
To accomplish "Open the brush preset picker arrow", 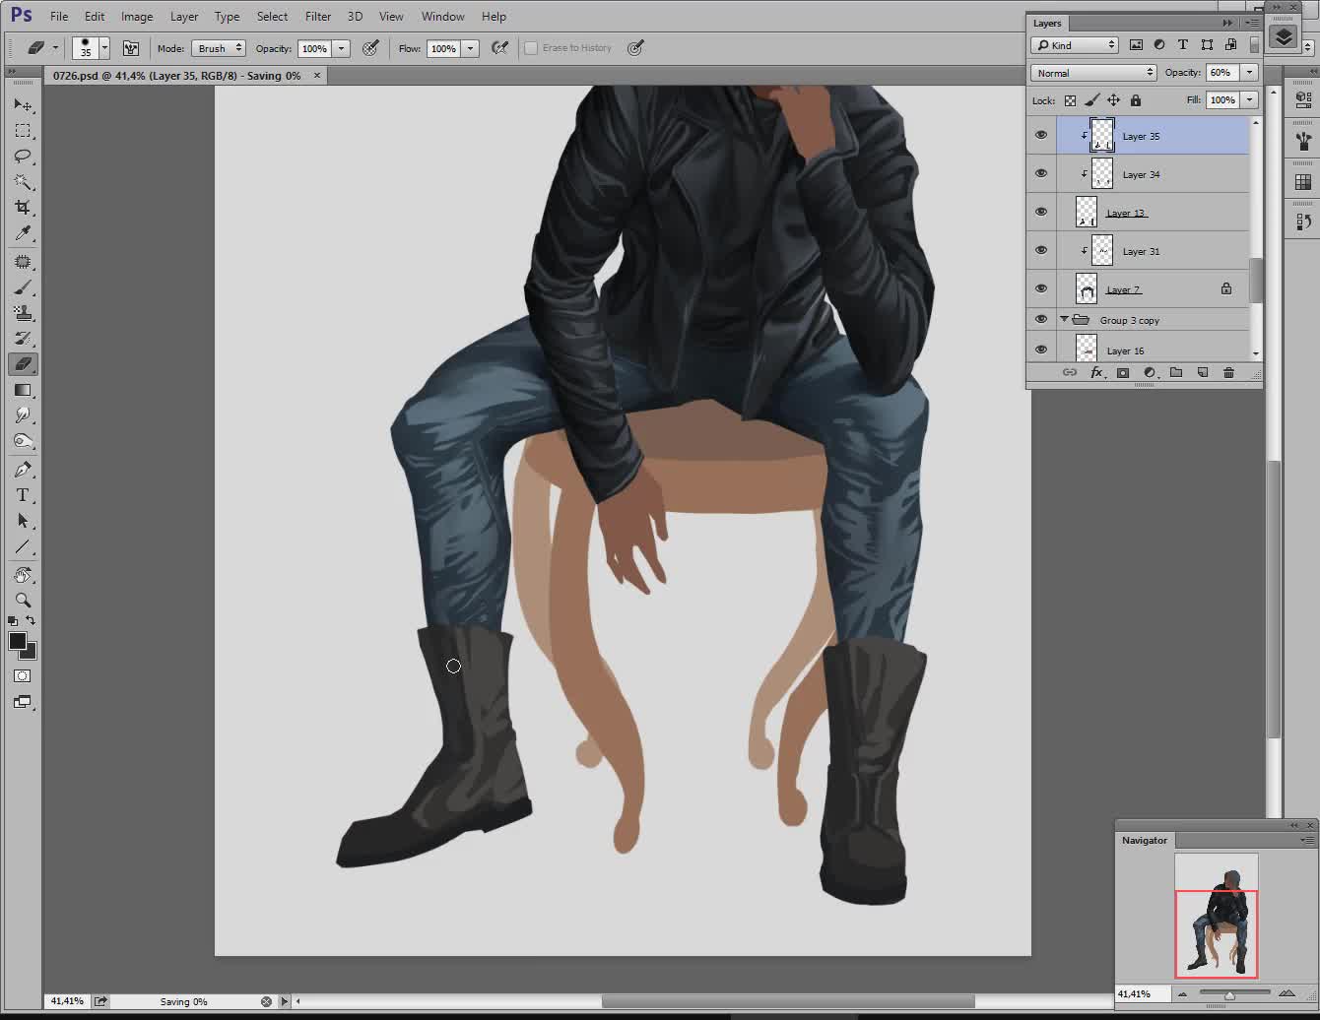I will (x=104, y=47).
